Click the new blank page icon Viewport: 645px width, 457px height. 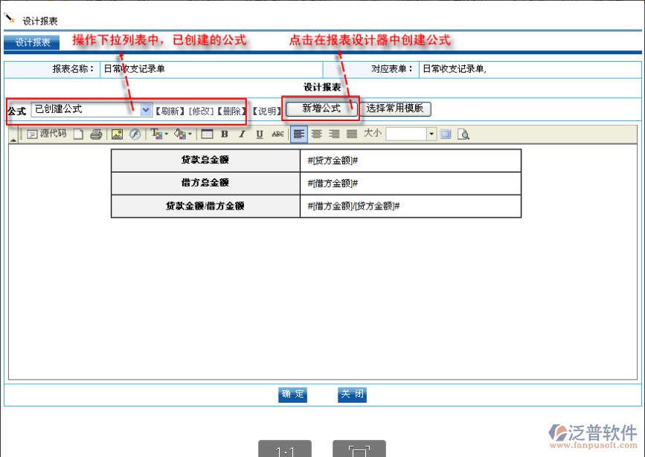[79, 134]
